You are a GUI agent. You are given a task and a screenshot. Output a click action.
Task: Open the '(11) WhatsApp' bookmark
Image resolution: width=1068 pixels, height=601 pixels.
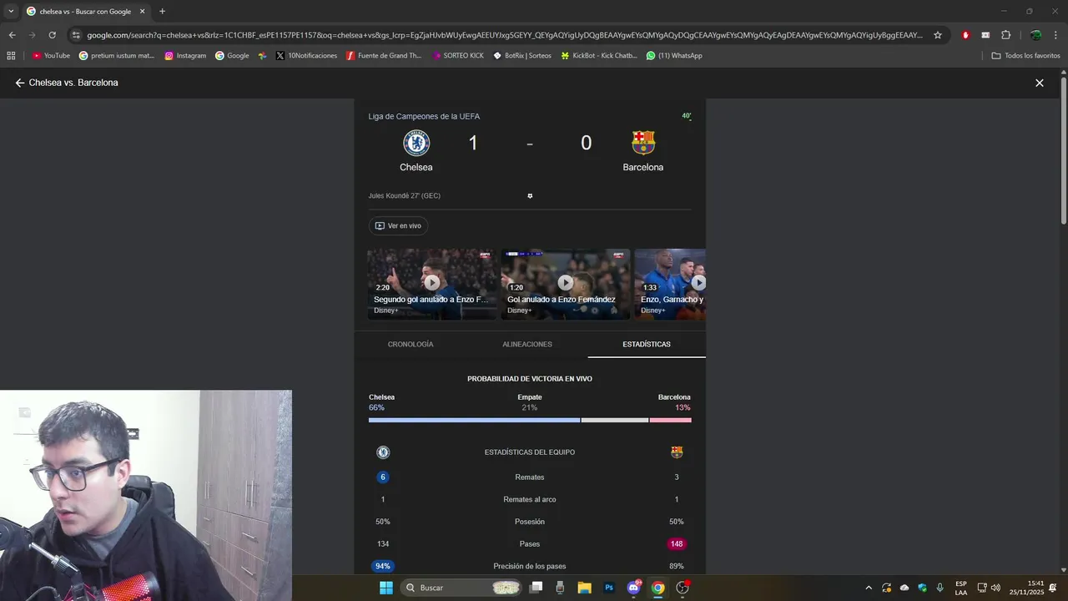point(674,56)
